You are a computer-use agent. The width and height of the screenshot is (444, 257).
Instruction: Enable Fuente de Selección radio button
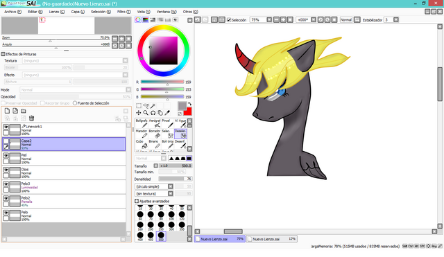pyautogui.click(x=75, y=103)
